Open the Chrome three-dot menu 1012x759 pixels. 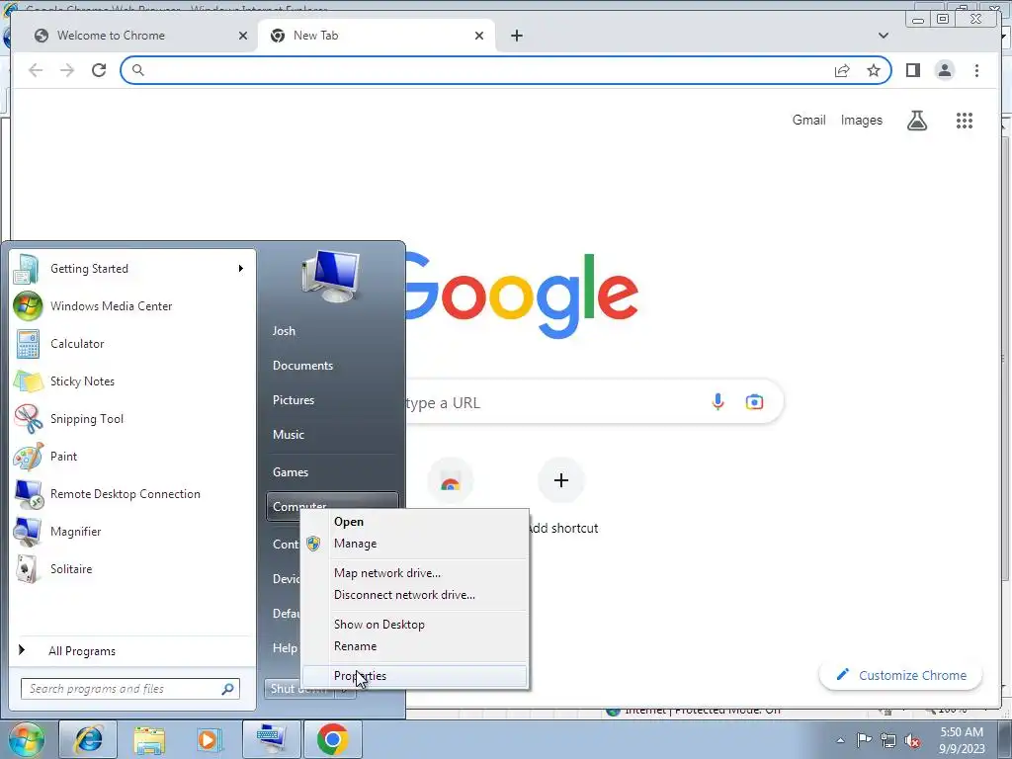[x=976, y=70]
